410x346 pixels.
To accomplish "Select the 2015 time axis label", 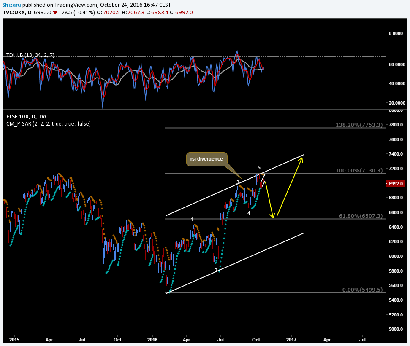I will 14,340.
